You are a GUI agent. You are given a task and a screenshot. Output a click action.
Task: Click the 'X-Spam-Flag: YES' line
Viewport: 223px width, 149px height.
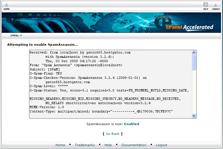46,73
